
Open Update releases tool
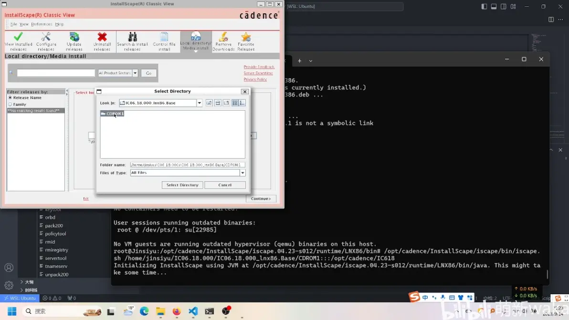point(74,41)
